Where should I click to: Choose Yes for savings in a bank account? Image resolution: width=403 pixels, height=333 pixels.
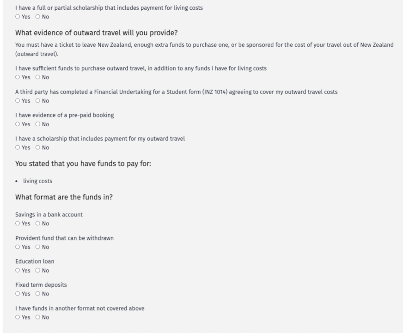tap(18, 224)
